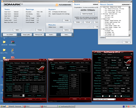Click Options under the Results section
Image resolution: width=136 pixels, height=108 pixels.
click(x=67, y=30)
